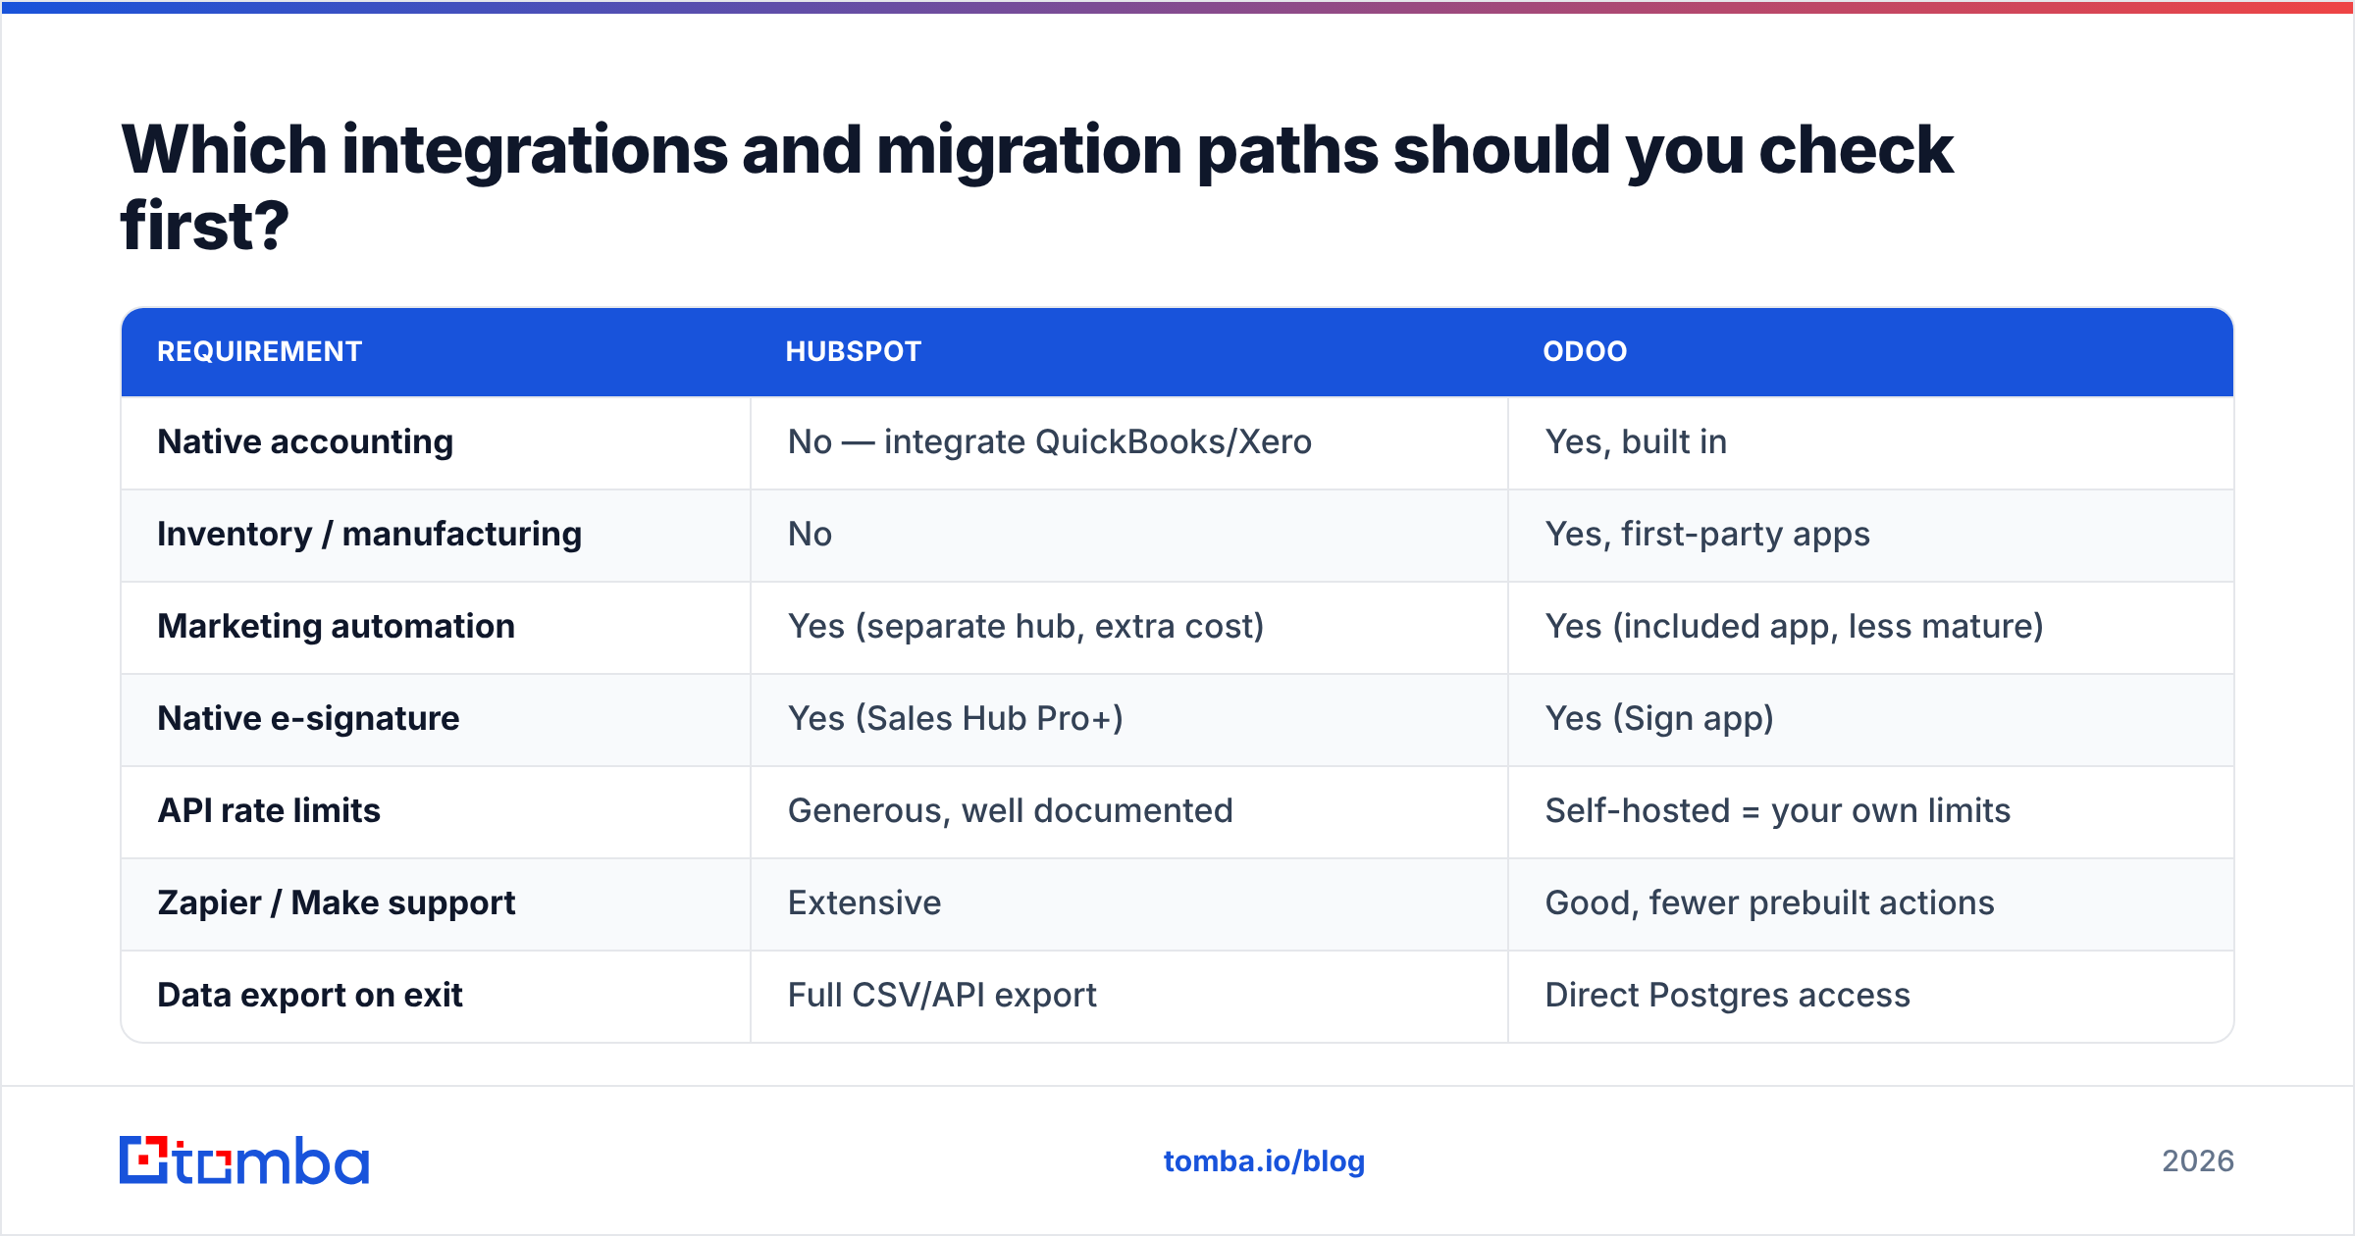Click 'Marketing automation' row label
The height and width of the screenshot is (1236, 2355).
click(x=336, y=626)
